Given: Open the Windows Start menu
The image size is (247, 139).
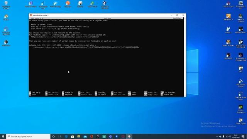Looking at the screenshot, I should coord(3,136).
